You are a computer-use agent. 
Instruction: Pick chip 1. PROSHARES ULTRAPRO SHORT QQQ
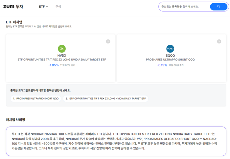(x=35, y=99)
